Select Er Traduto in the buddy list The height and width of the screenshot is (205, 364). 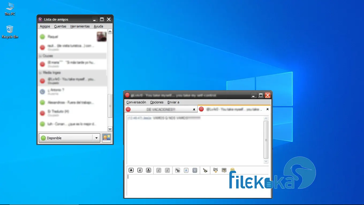pyautogui.click(x=72, y=113)
